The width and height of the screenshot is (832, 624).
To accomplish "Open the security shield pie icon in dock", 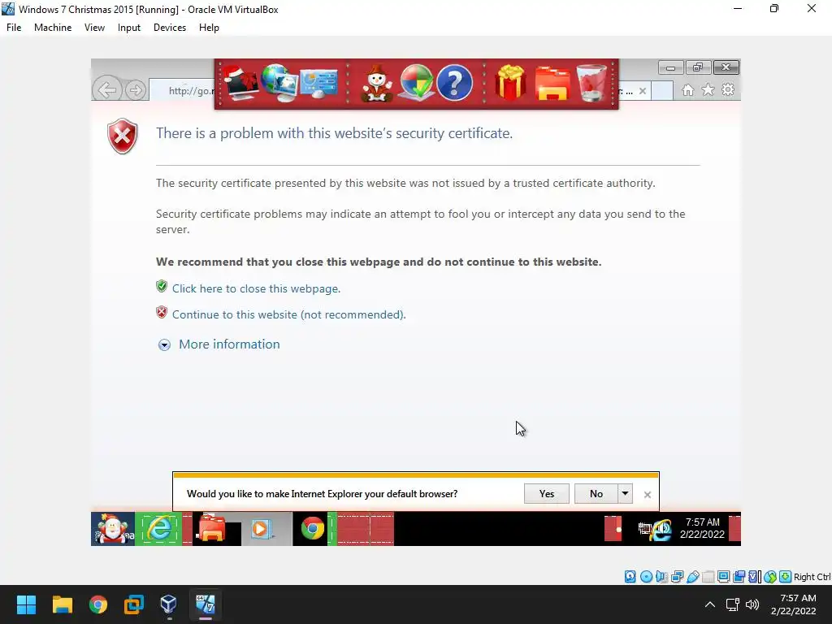I will pyautogui.click(x=416, y=84).
